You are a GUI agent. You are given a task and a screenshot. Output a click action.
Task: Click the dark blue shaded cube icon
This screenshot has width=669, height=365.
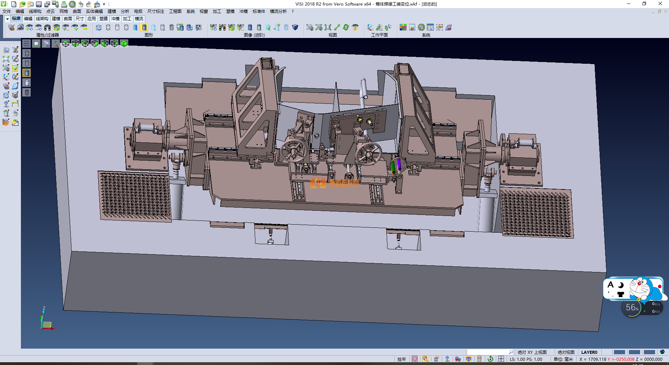tap(295, 28)
